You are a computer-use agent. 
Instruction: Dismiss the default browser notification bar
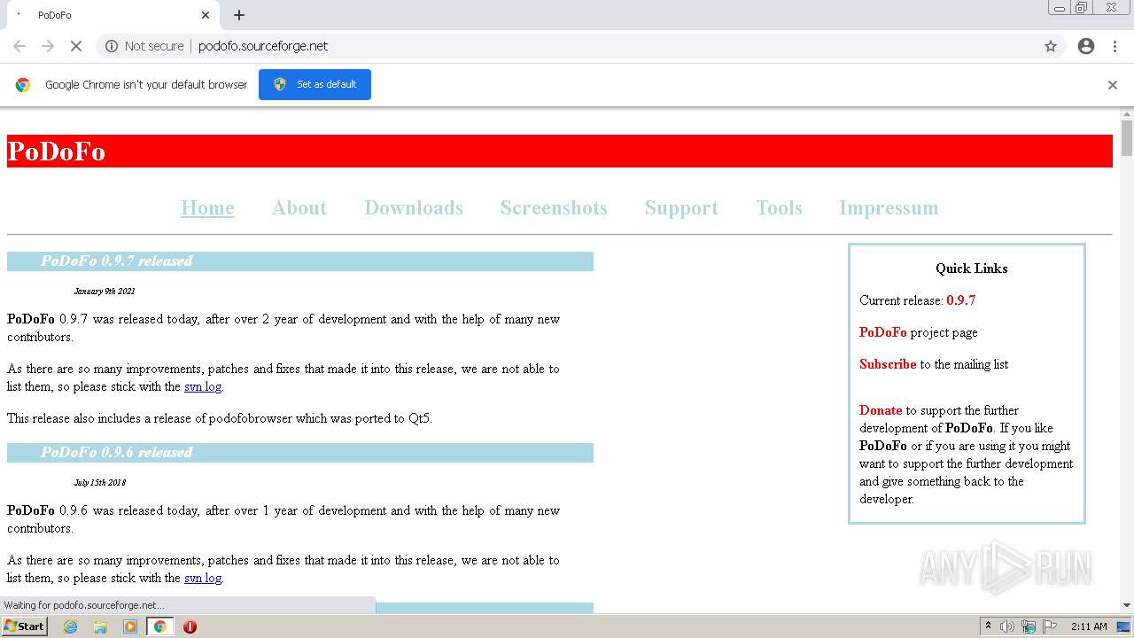[x=1113, y=85]
